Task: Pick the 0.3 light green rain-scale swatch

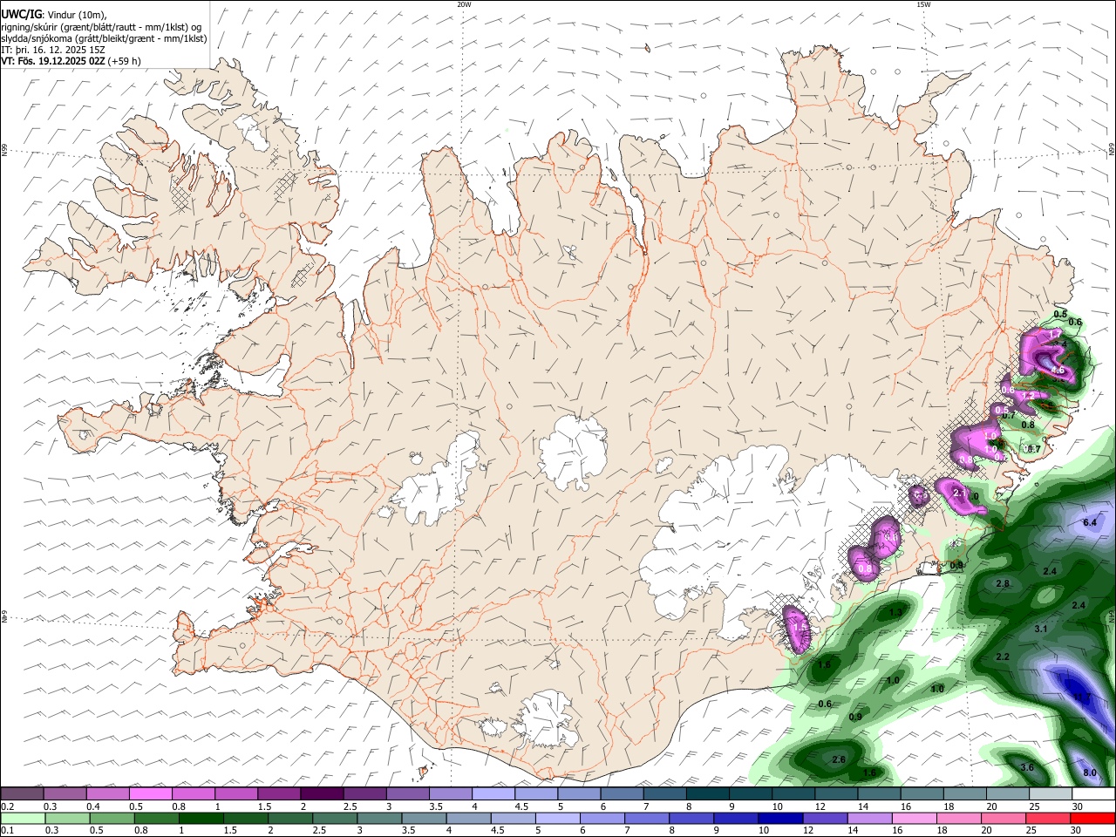Action: (x=66, y=818)
